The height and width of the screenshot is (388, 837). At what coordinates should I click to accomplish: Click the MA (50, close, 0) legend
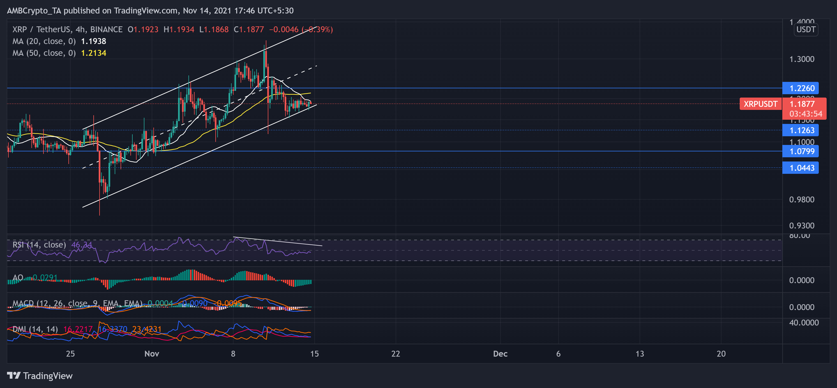[x=44, y=53]
